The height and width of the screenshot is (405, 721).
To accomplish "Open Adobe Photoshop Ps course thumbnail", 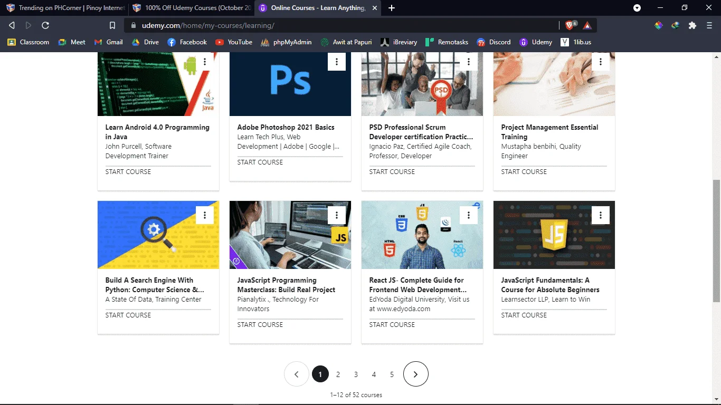I will (x=290, y=84).
